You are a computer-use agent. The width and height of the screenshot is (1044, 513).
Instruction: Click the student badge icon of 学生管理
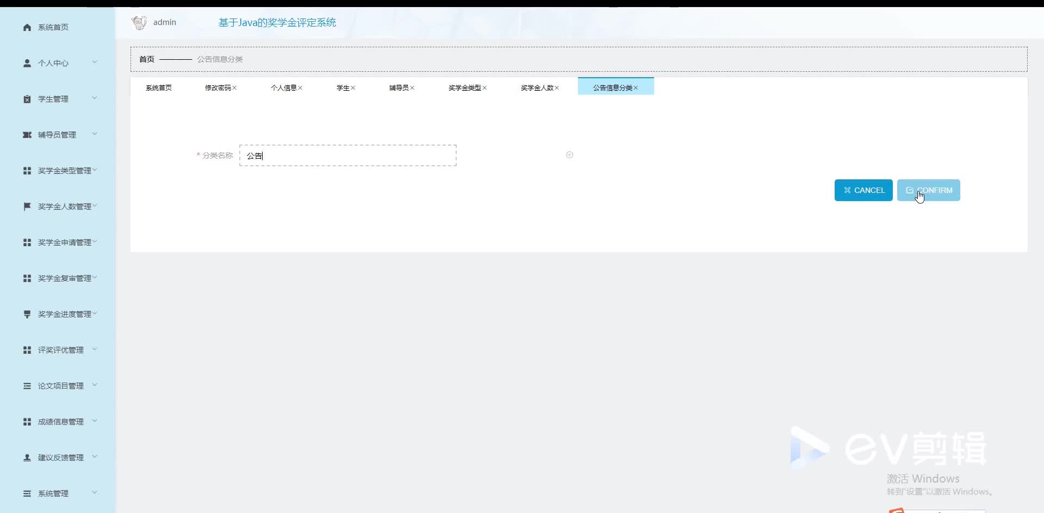tap(27, 98)
